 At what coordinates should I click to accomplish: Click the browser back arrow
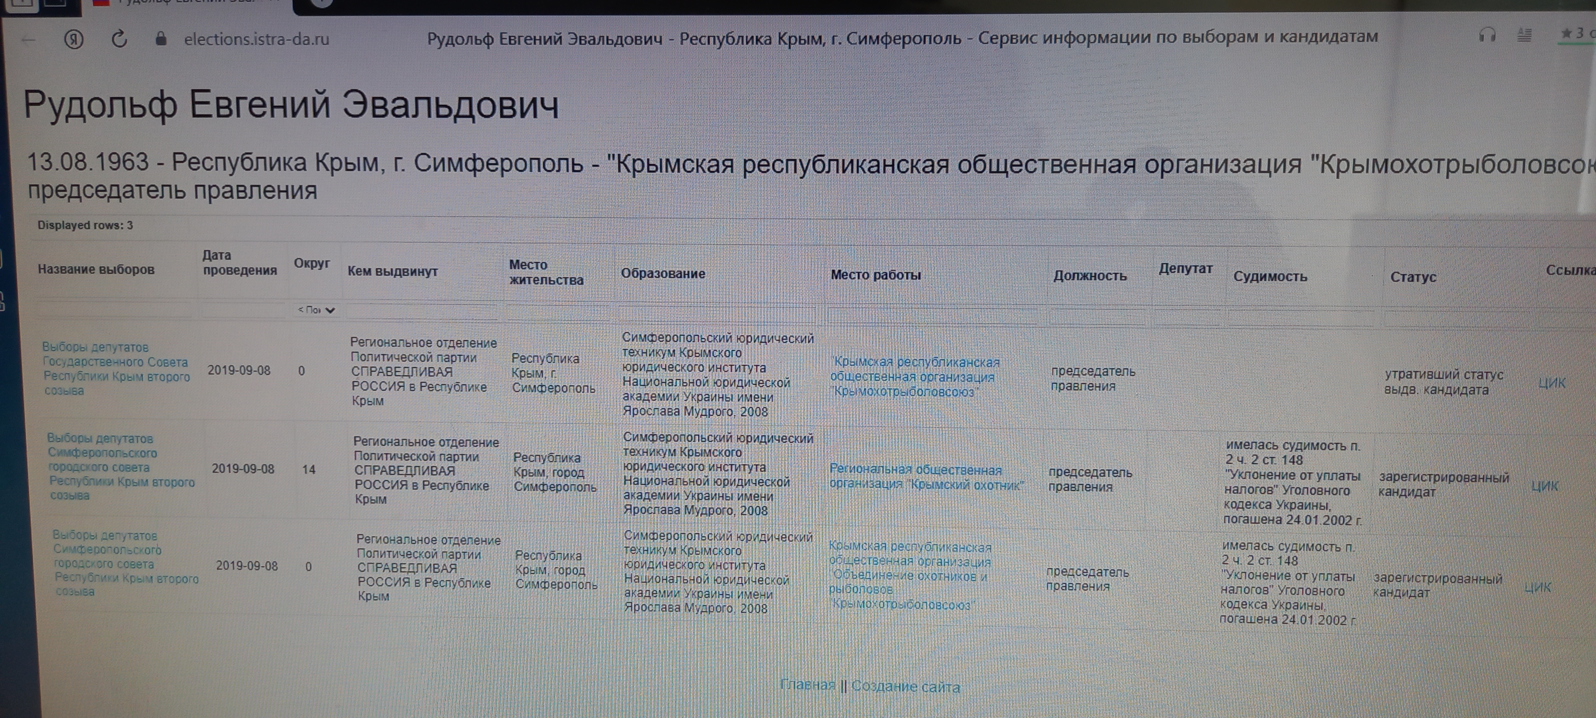28,39
